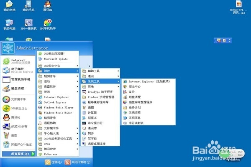Open 360安全卫士 from recent programs
The height and width of the screenshot is (167, 251).
[18, 109]
